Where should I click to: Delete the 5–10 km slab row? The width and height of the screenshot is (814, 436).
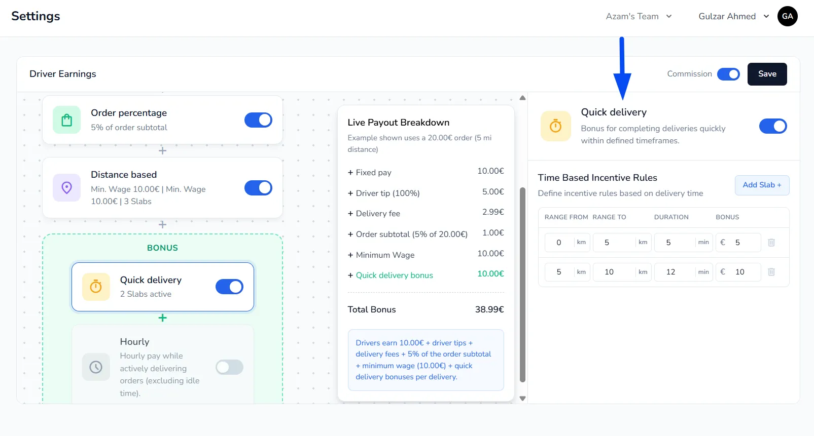click(x=771, y=272)
